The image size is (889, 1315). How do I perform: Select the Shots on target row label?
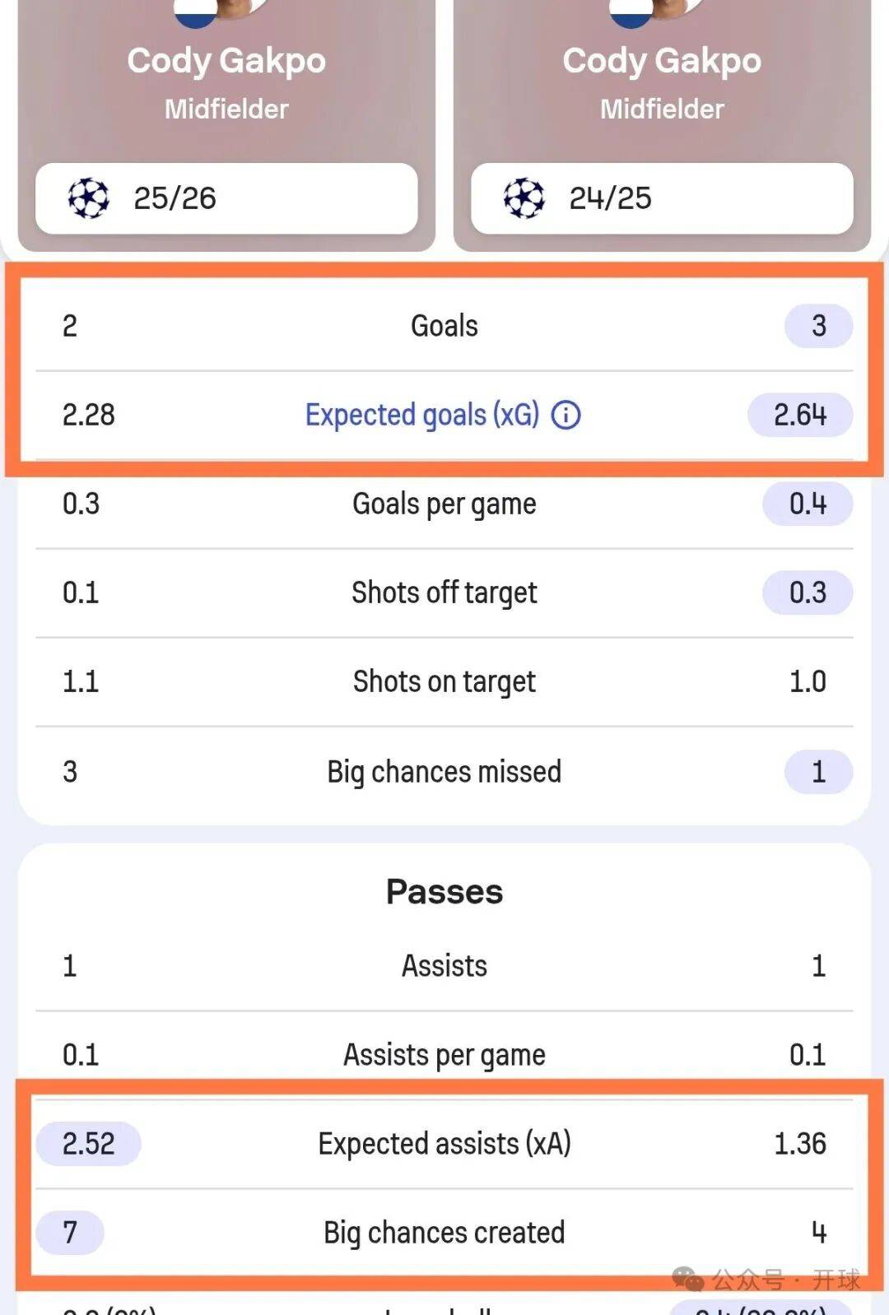point(444,681)
